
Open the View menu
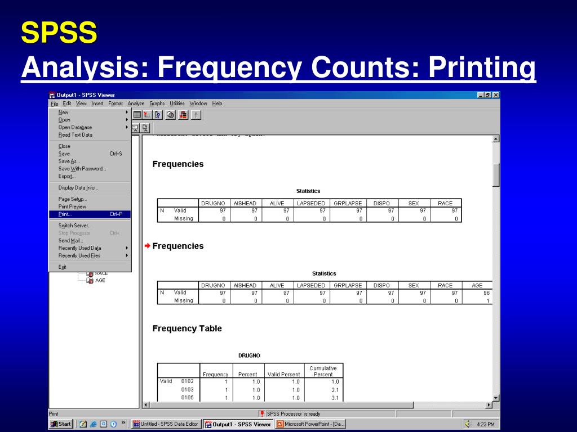[x=81, y=103]
